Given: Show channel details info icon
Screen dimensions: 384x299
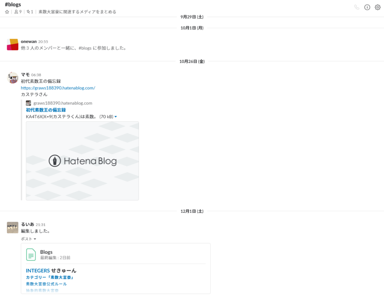Looking at the screenshot, I should click(367, 7).
